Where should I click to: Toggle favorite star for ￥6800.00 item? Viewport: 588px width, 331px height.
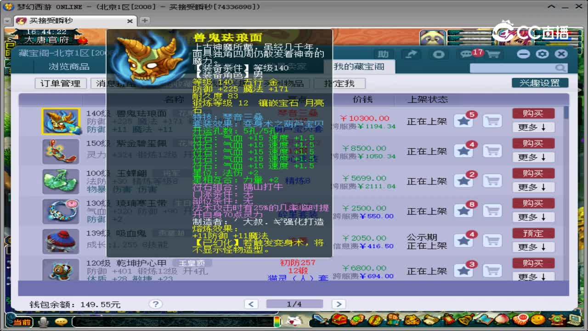pyautogui.click(x=464, y=271)
